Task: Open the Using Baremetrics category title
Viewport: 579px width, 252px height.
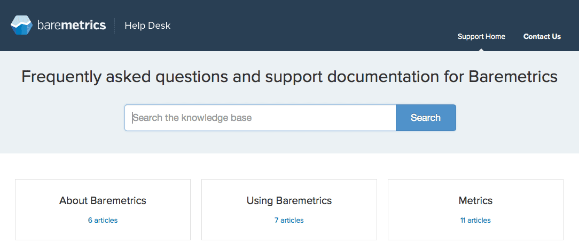Action: pos(289,201)
